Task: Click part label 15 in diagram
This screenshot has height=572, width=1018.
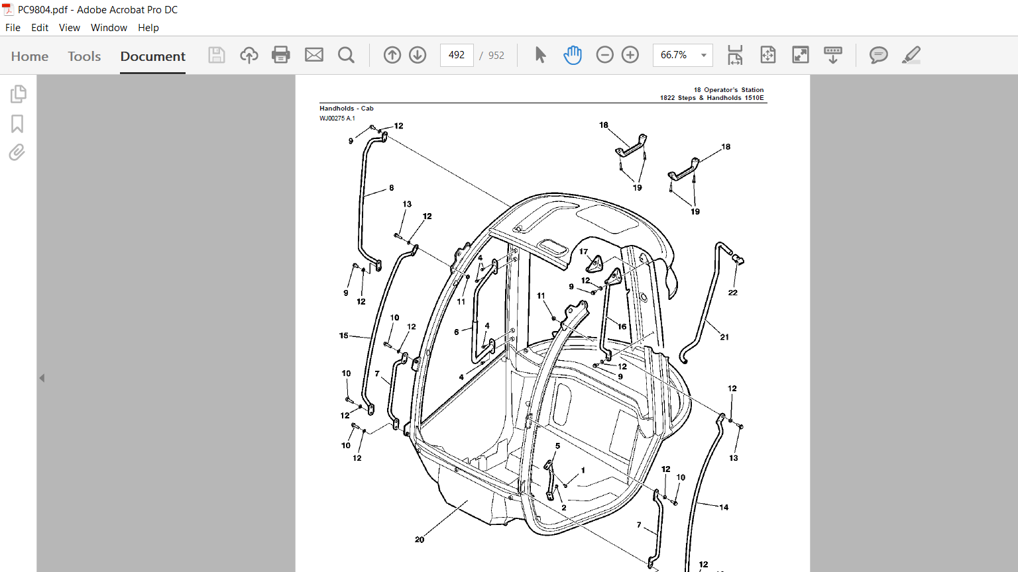Action: click(344, 336)
